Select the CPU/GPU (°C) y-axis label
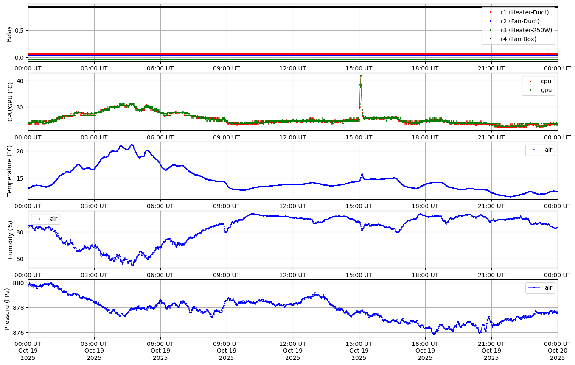The height and width of the screenshot is (365, 575). pos(11,102)
